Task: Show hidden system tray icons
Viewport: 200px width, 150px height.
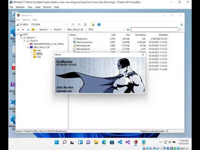Action: click(x=160, y=142)
